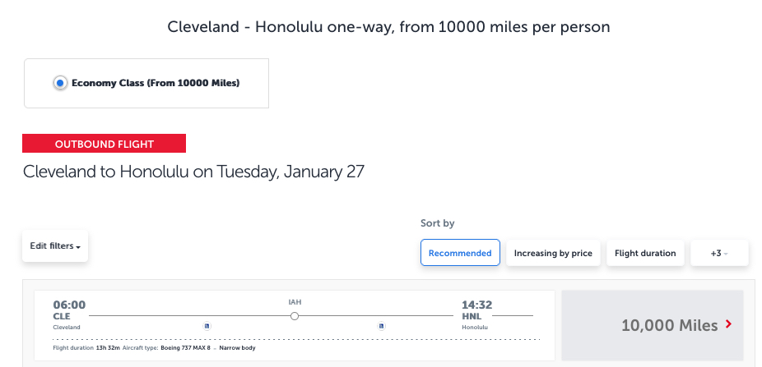Click the IAH layover stop marker

click(x=295, y=315)
